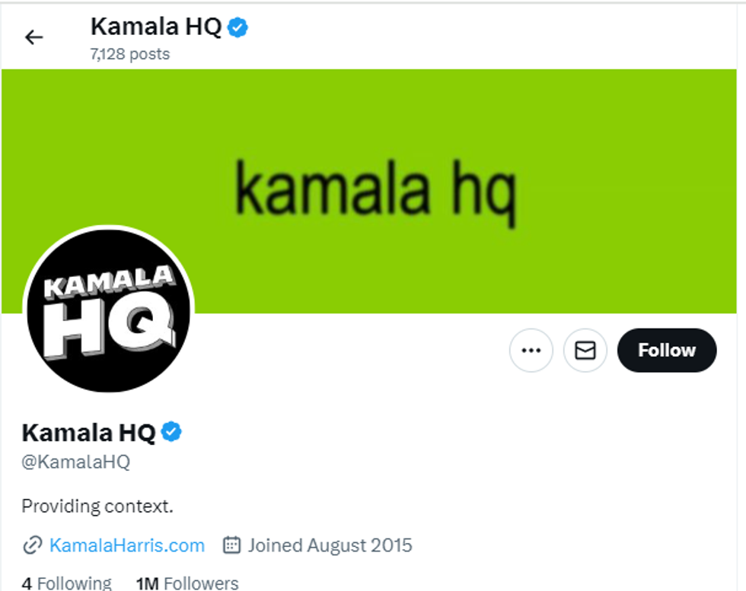
Task: Click the Kamala HQ title in the top bar
Action: (156, 27)
